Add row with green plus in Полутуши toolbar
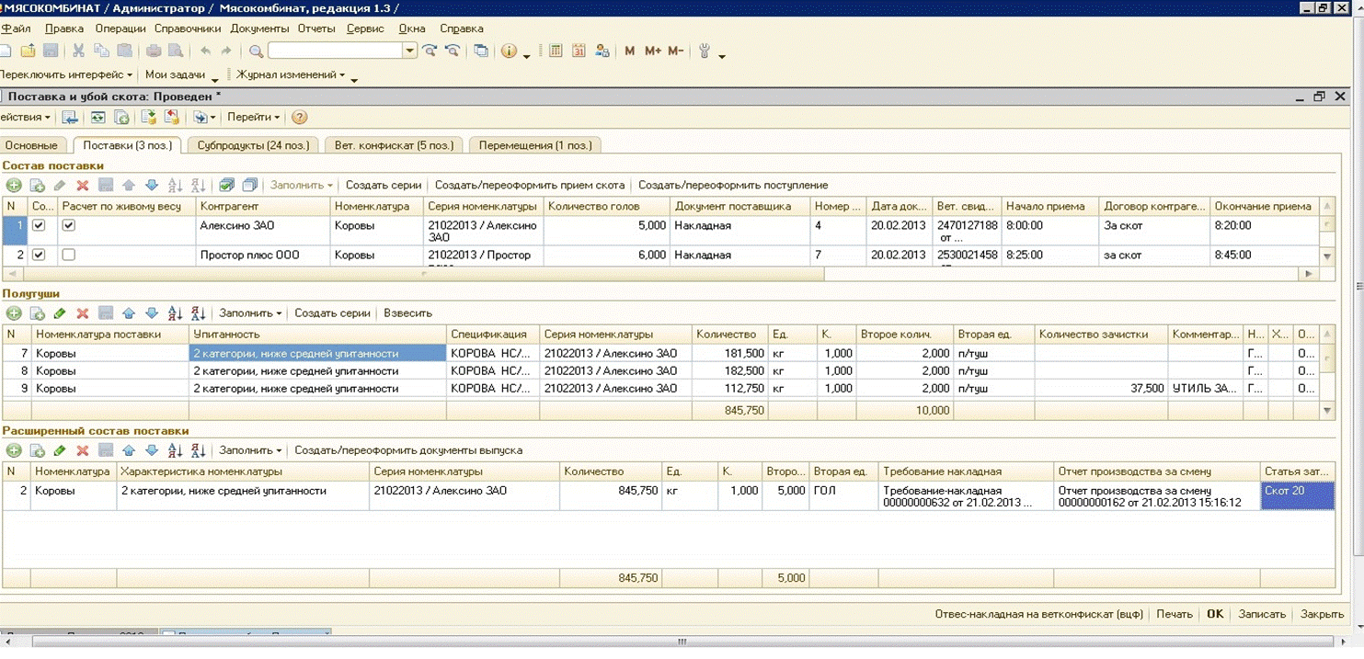1364x659 pixels. click(14, 313)
